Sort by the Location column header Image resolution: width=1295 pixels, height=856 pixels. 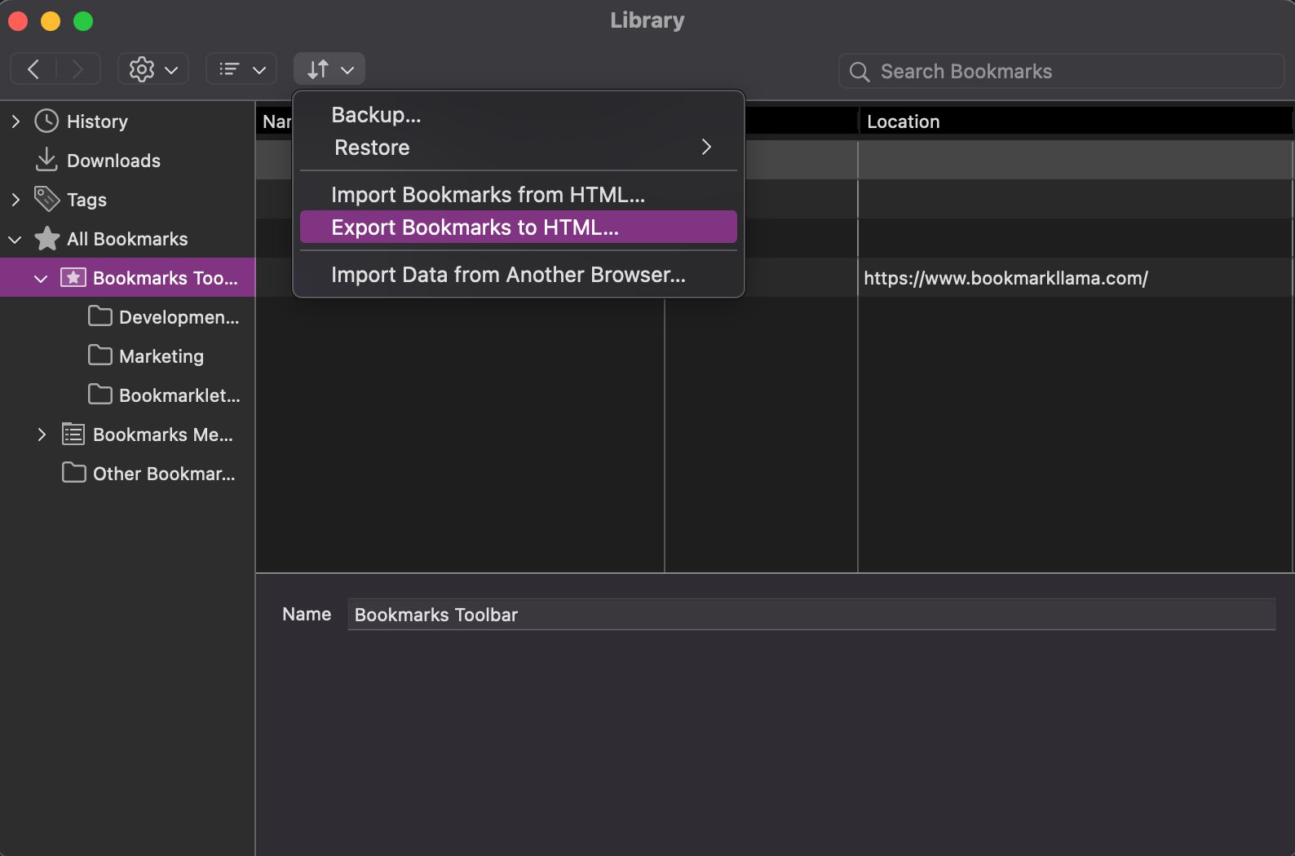point(1076,121)
